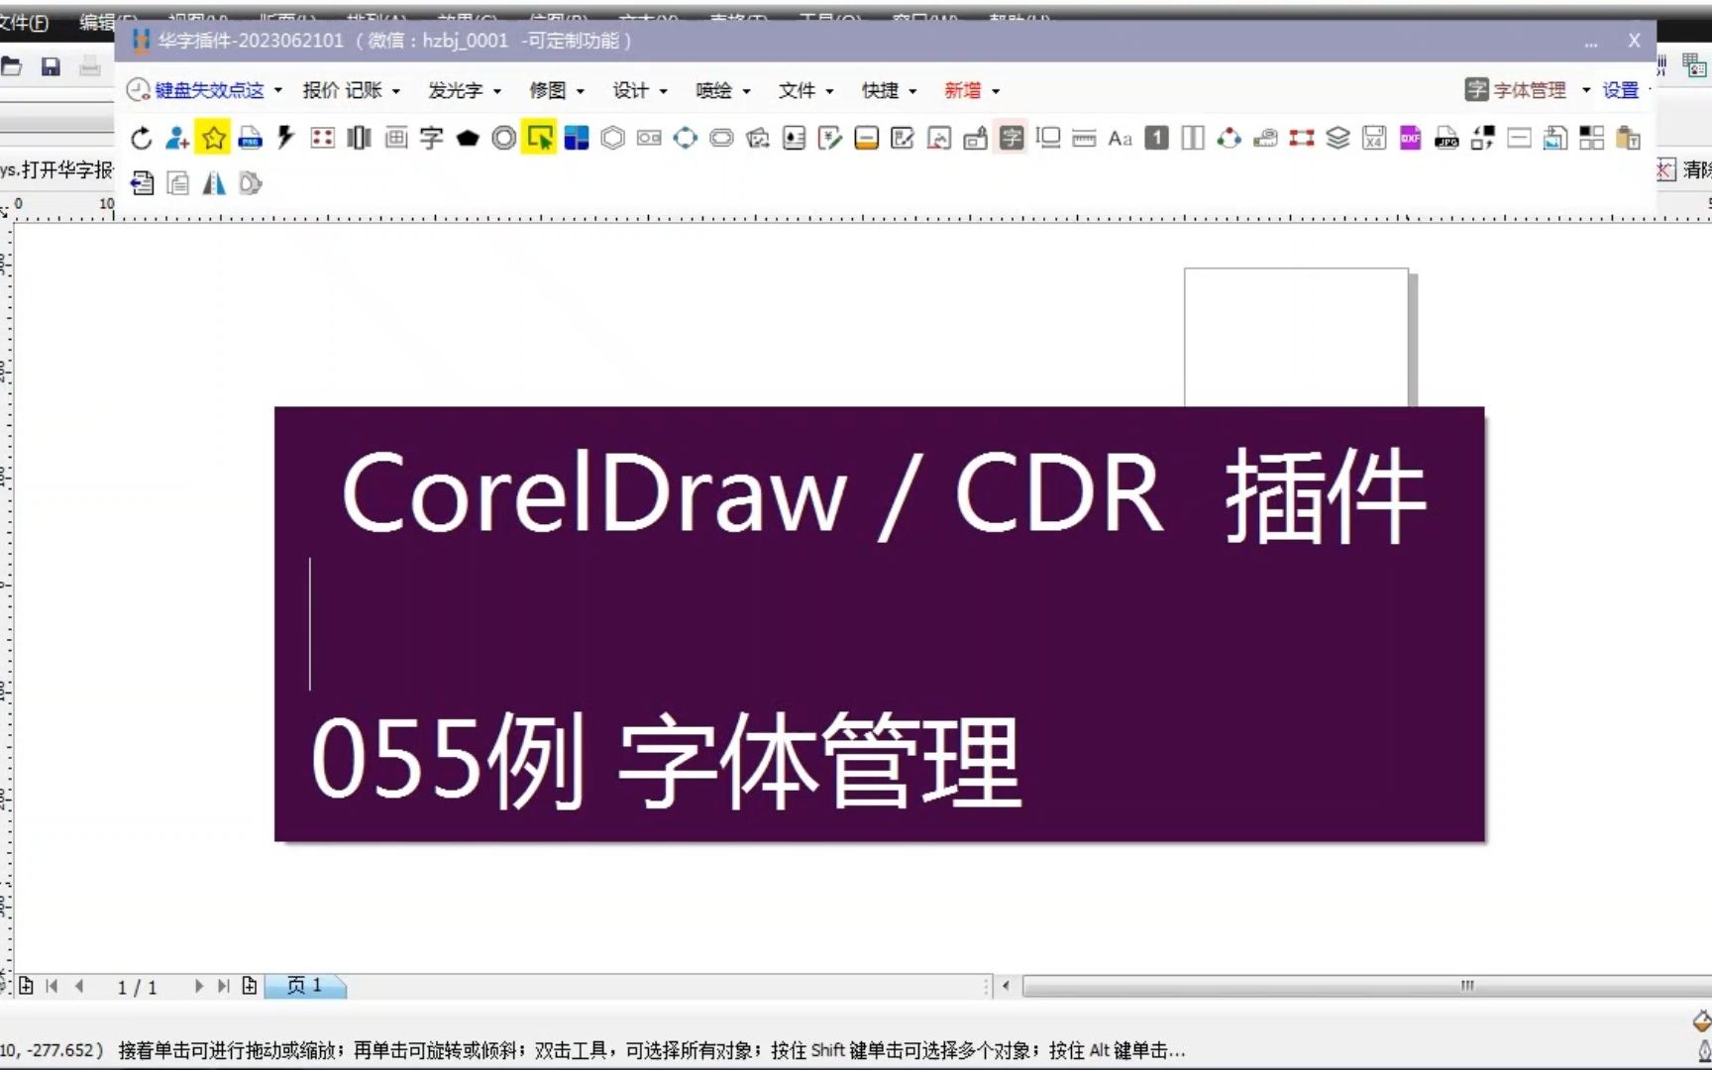Click the red four-dot square icon

point(322,138)
